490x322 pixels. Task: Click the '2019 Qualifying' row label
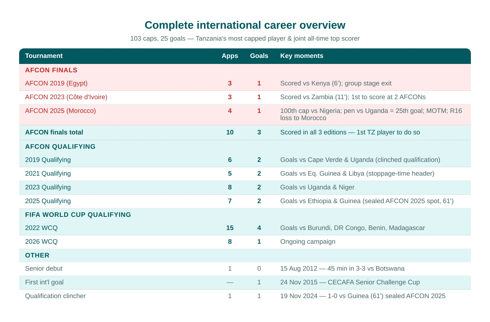tap(48, 160)
